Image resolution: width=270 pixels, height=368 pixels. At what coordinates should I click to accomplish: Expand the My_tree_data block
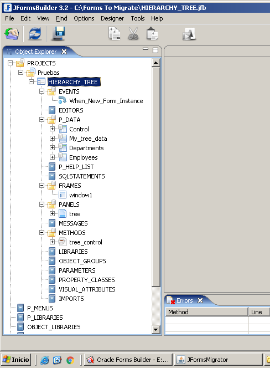52,138
